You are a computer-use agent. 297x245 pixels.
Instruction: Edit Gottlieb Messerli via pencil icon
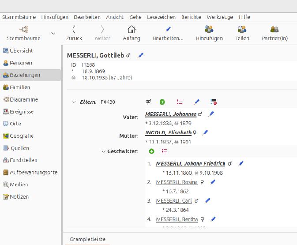pyautogui.click(x=140, y=55)
